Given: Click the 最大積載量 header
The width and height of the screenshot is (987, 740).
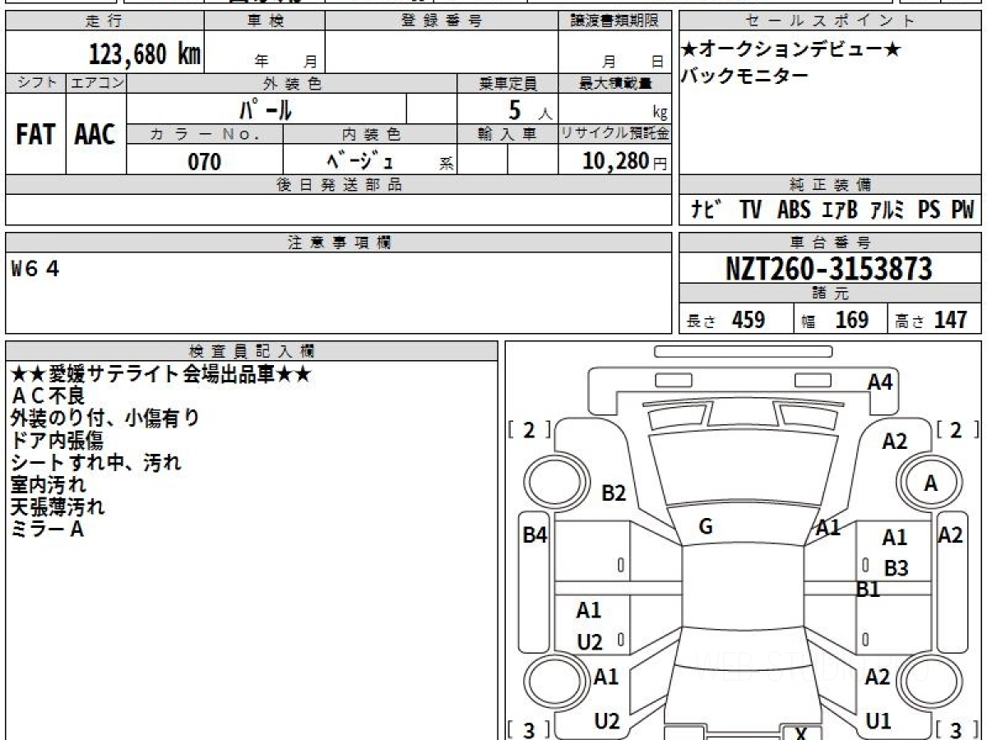Looking at the screenshot, I should pyautogui.click(x=615, y=83).
